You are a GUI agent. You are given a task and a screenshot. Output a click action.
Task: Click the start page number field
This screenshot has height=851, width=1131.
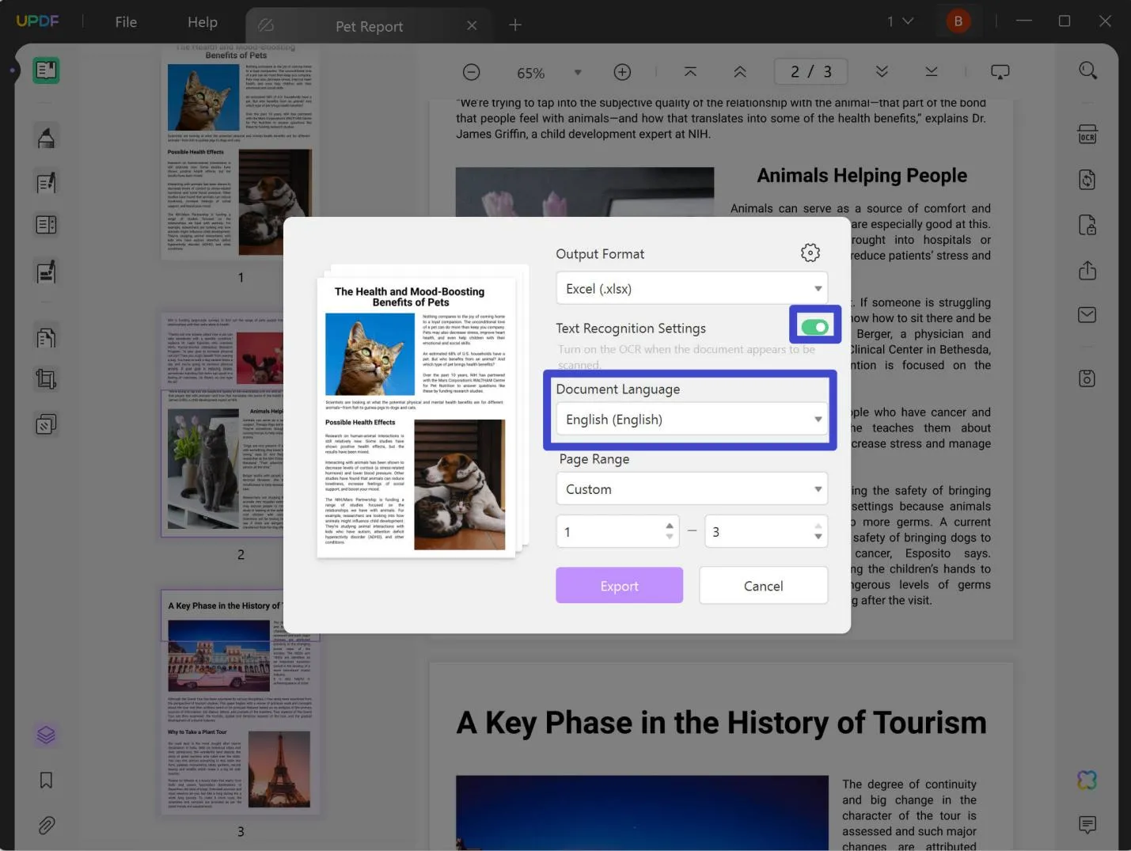609,532
